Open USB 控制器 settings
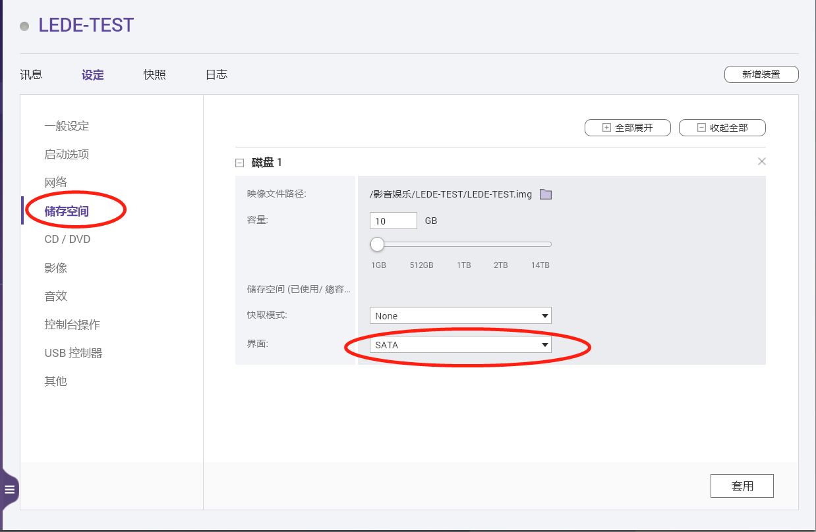The height and width of the screenshot is (532, 816). (73, 353)
